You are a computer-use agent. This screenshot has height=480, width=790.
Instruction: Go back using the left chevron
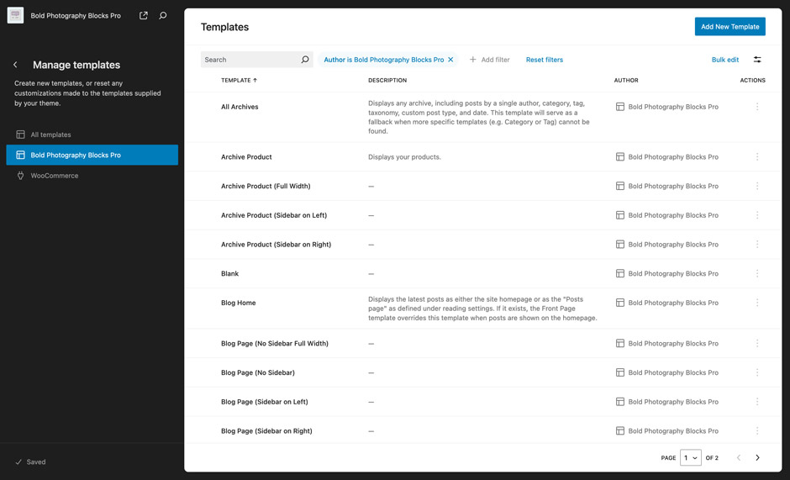tap(15, 65)
